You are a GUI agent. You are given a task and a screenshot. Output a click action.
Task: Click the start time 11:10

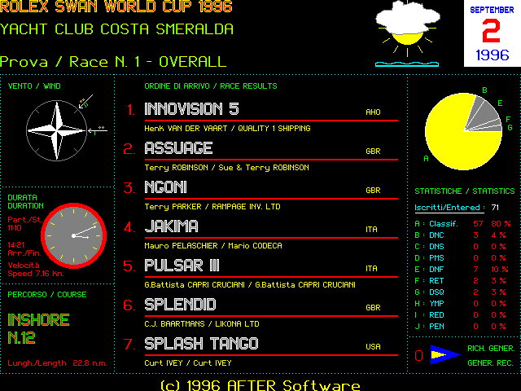click(x=15, y=228)
